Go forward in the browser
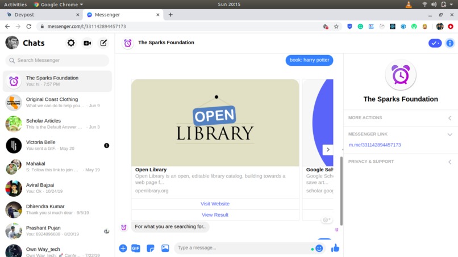Image resolution: width=458 pixels, height=257 pixels. 18,27
